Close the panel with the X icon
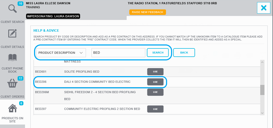This screenshot has width=273, height=128. point(263,8)
